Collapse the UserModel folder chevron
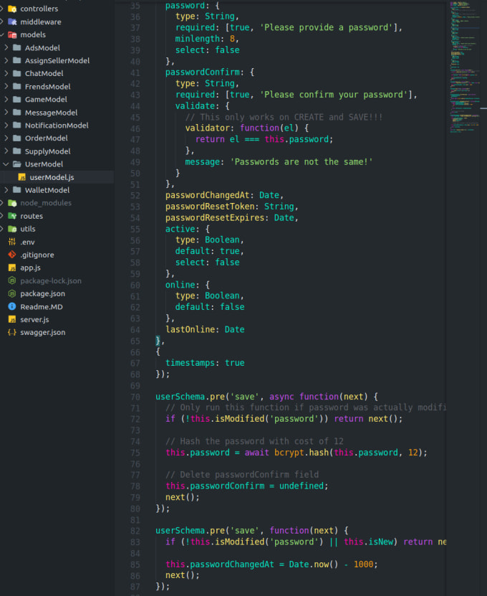This screenshot has width=487, height=596. click(6, 164)
